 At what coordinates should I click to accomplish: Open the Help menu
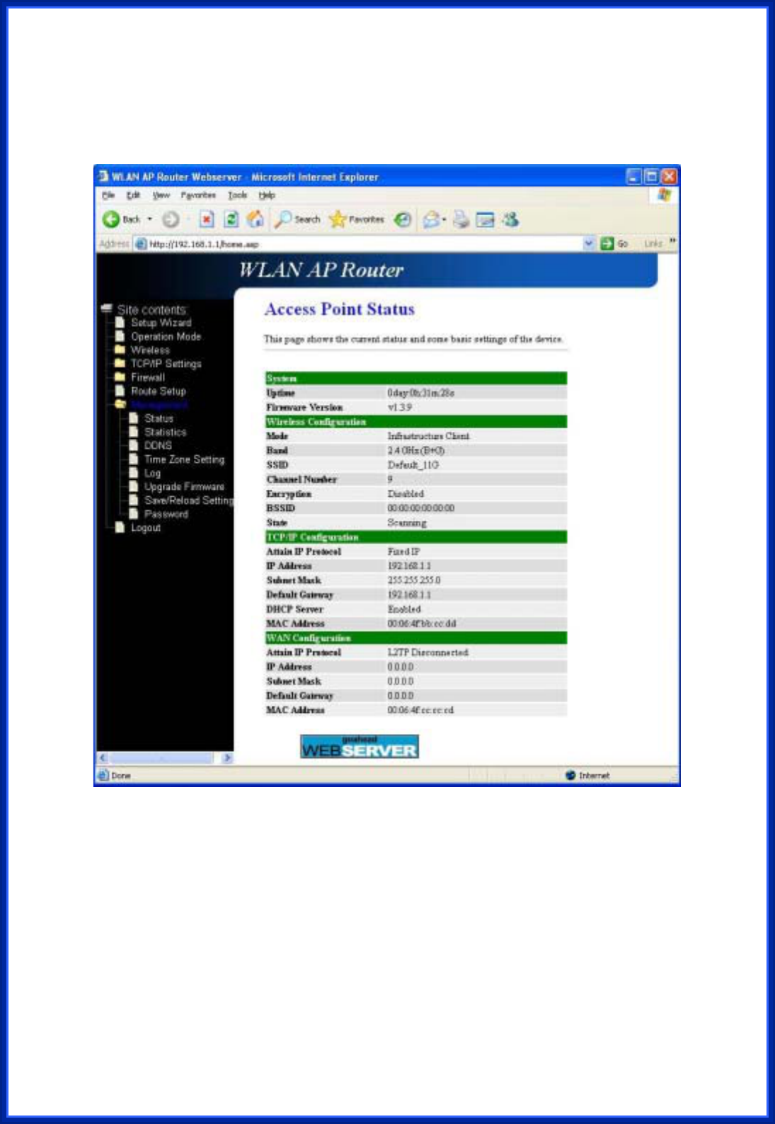[267, 195]
